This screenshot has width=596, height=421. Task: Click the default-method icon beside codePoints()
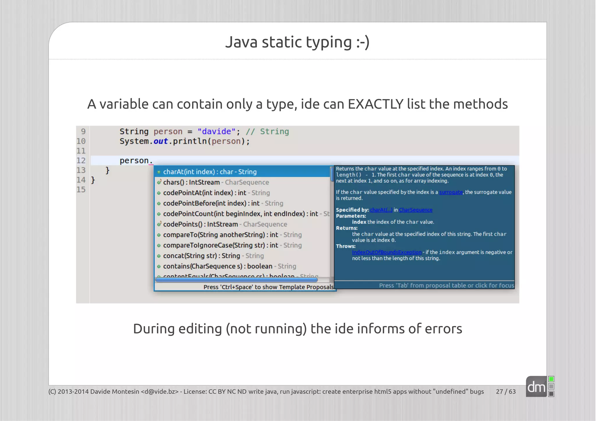[159, 224]
